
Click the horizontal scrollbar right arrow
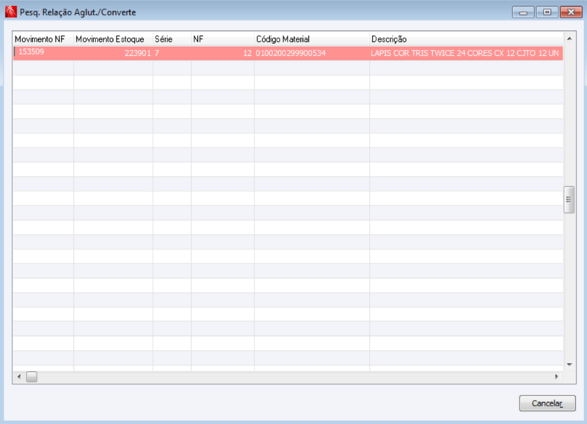[557, 376]
